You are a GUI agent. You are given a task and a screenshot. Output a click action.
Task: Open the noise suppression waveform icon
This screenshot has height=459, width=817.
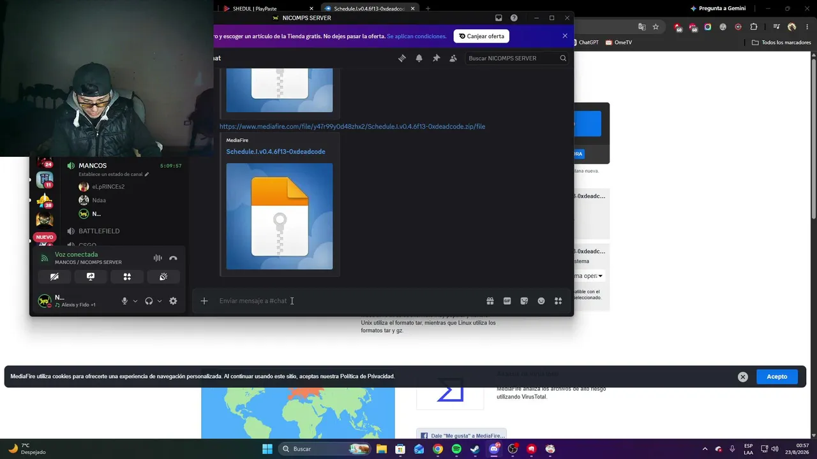pyautogui.click(x=158, y=258)
